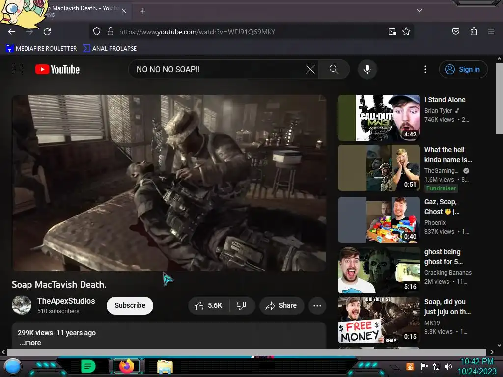
Task: Open I Stand Alone video thumbnail
Action: 379,118
